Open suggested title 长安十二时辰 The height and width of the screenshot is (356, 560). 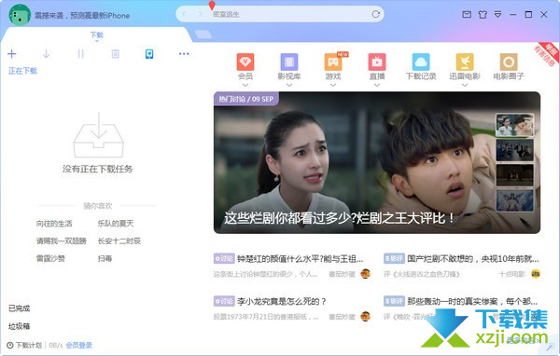(119, 241)
